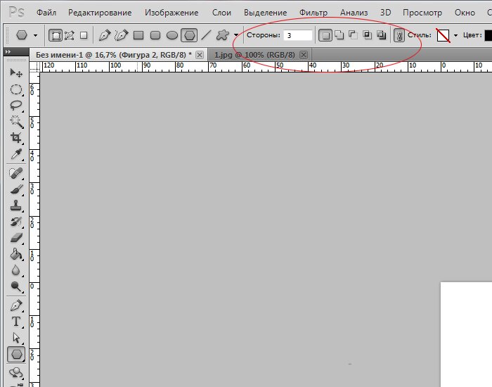492x387 pixels.
Task: Select the Pen tool in tools panel
Action: (x=16, y=305)
